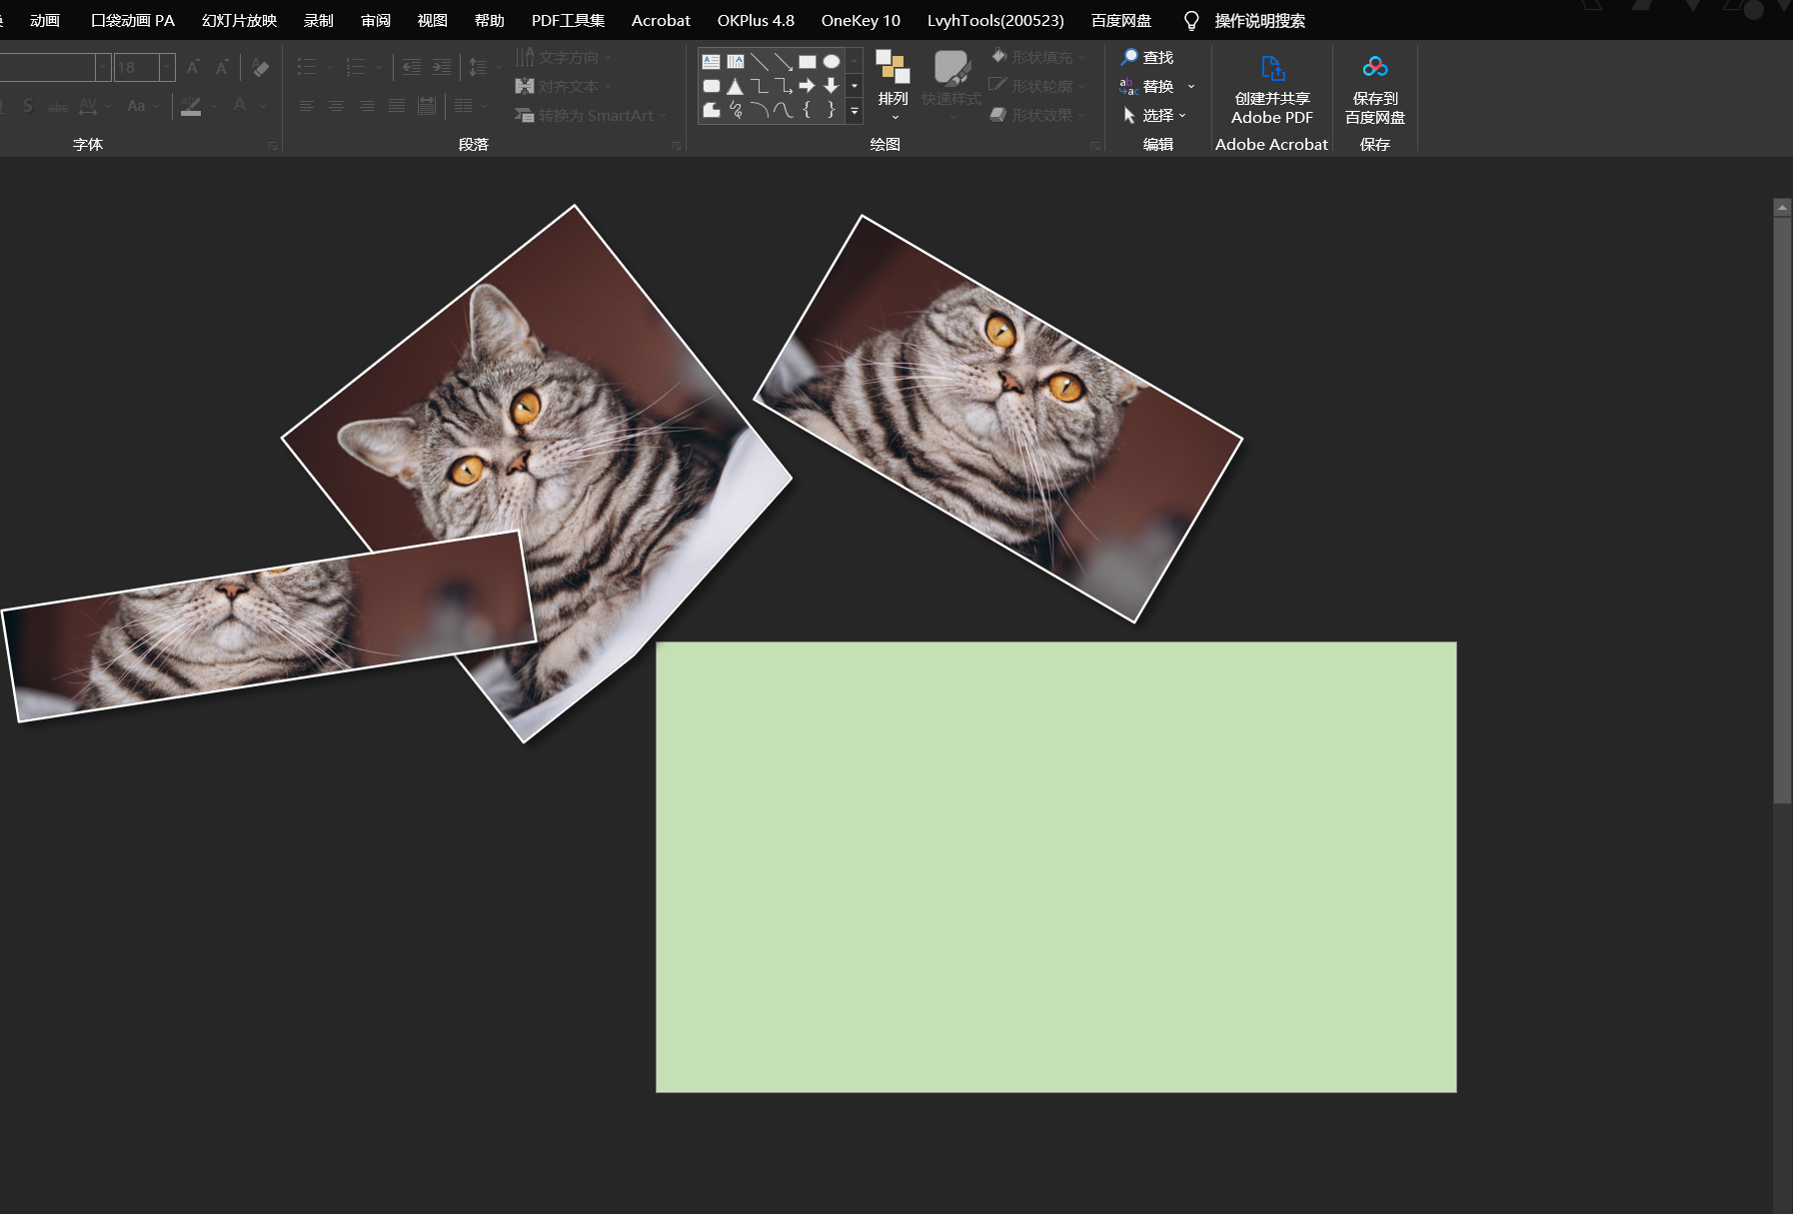Choose the rounded rectangle shape
The width and height of the screenshot is (1793, 1214).
click(711, 86)
